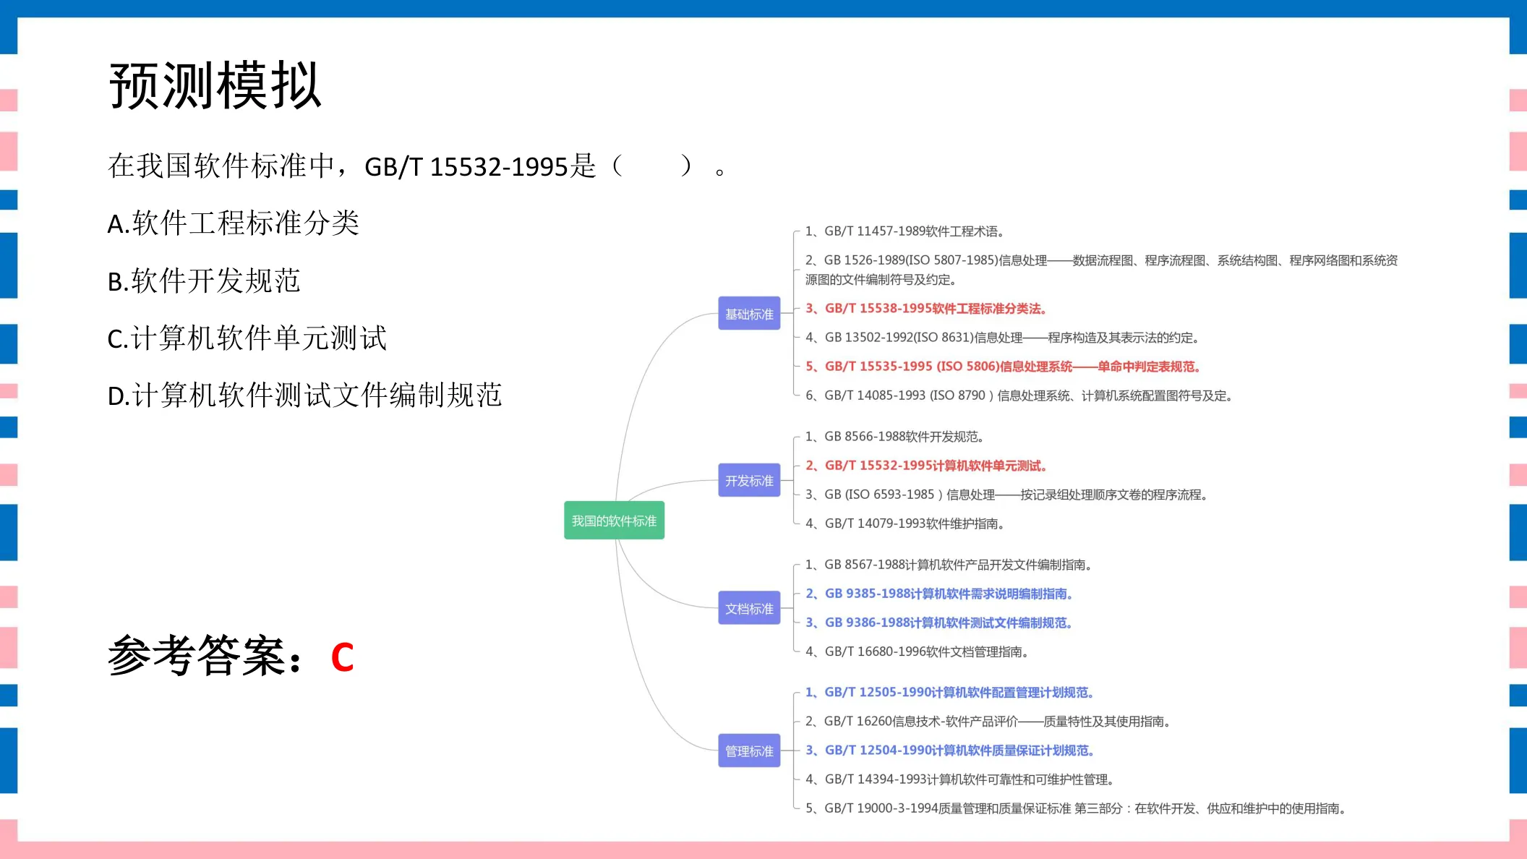The width and height of the screenshot is (1527, 859).
Task: Click the slide title 预测模拟
Action: tap(215, 86)
